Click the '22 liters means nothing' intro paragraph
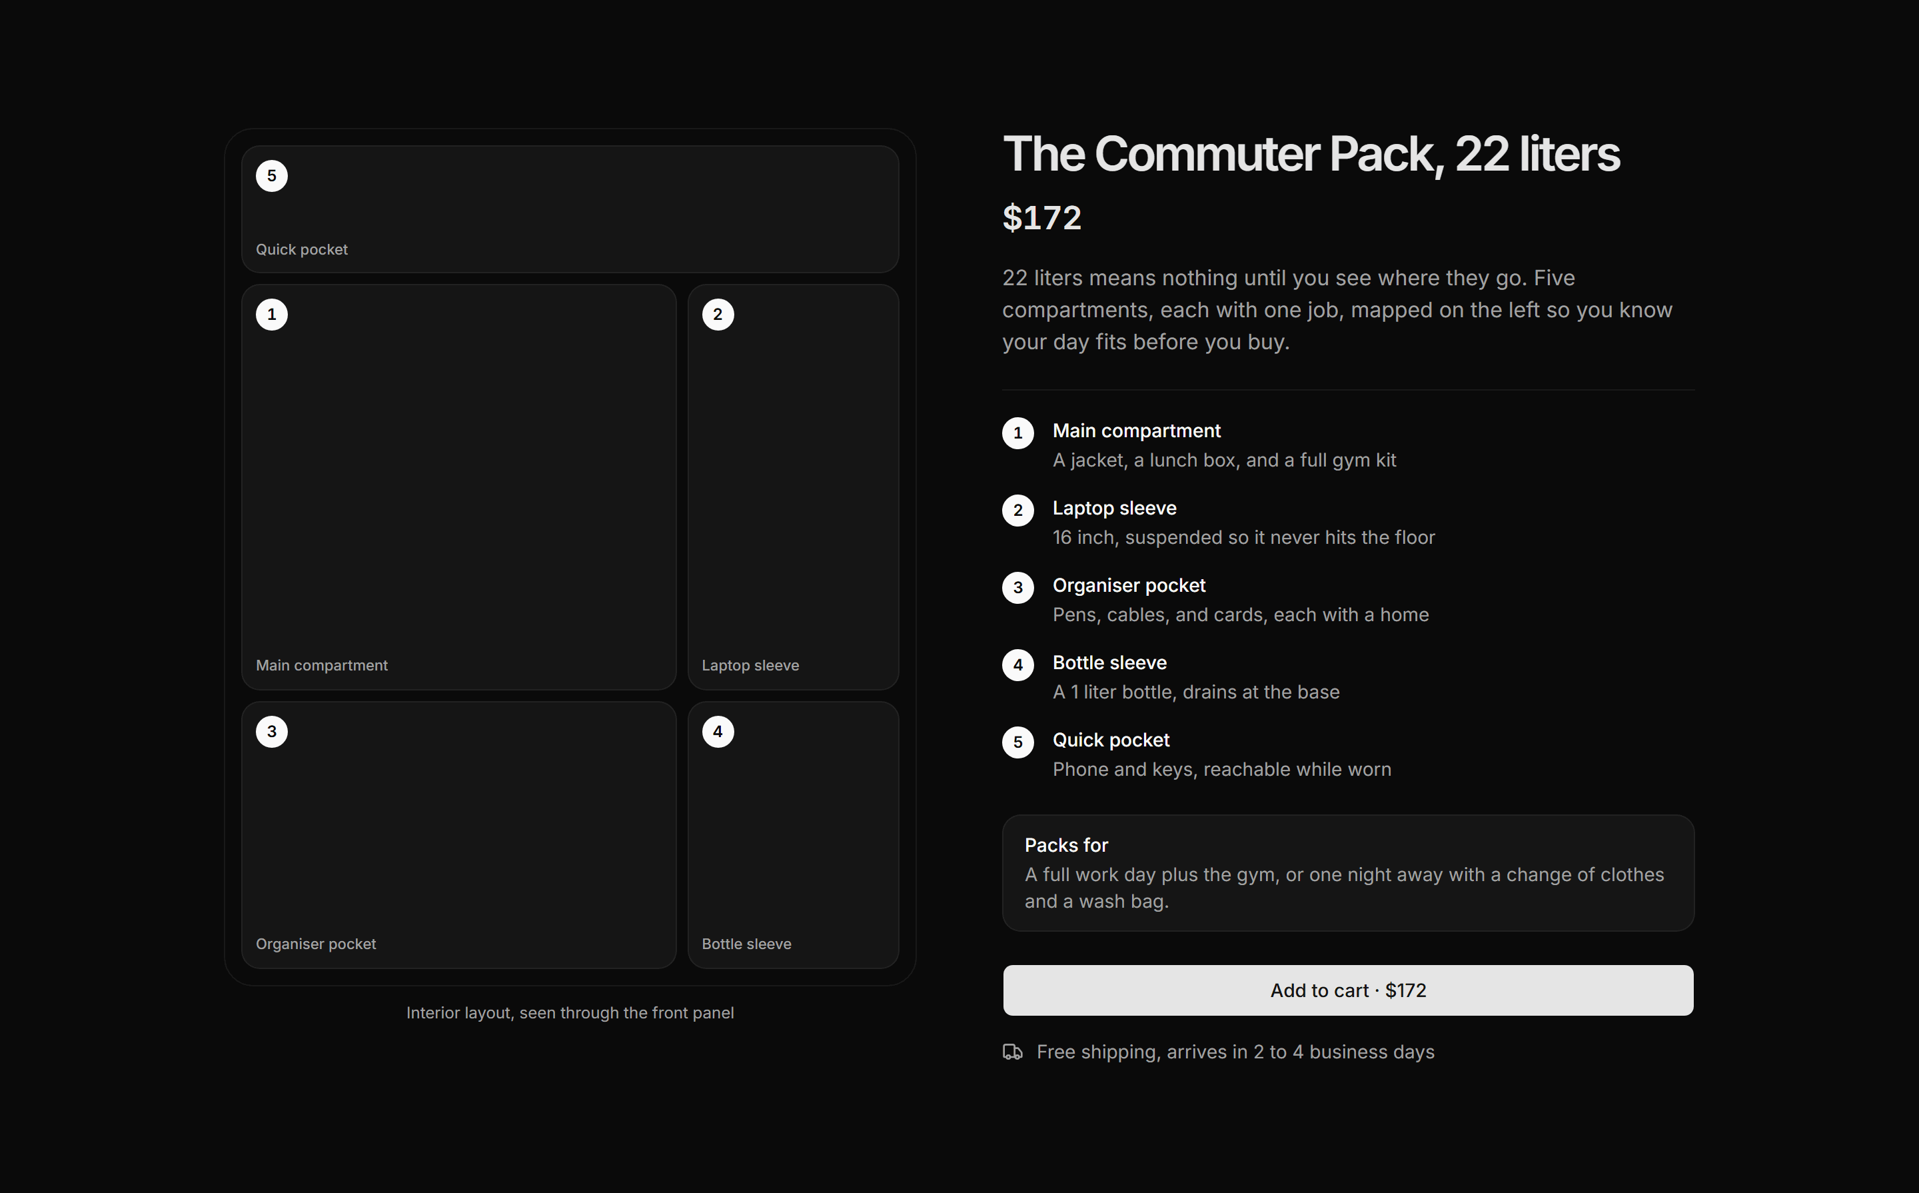The image size is (1919, 1193). (x=1337, y=310)
